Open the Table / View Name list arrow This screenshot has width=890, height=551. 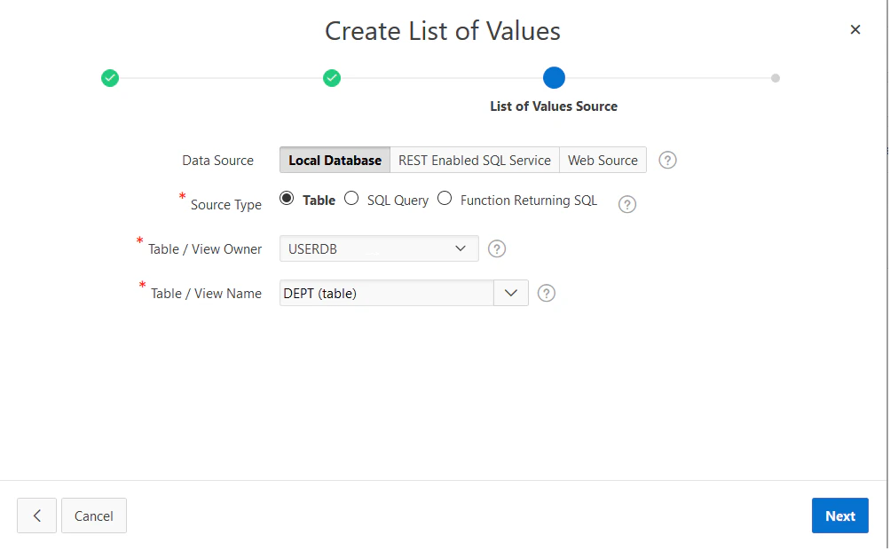(511, 293)
